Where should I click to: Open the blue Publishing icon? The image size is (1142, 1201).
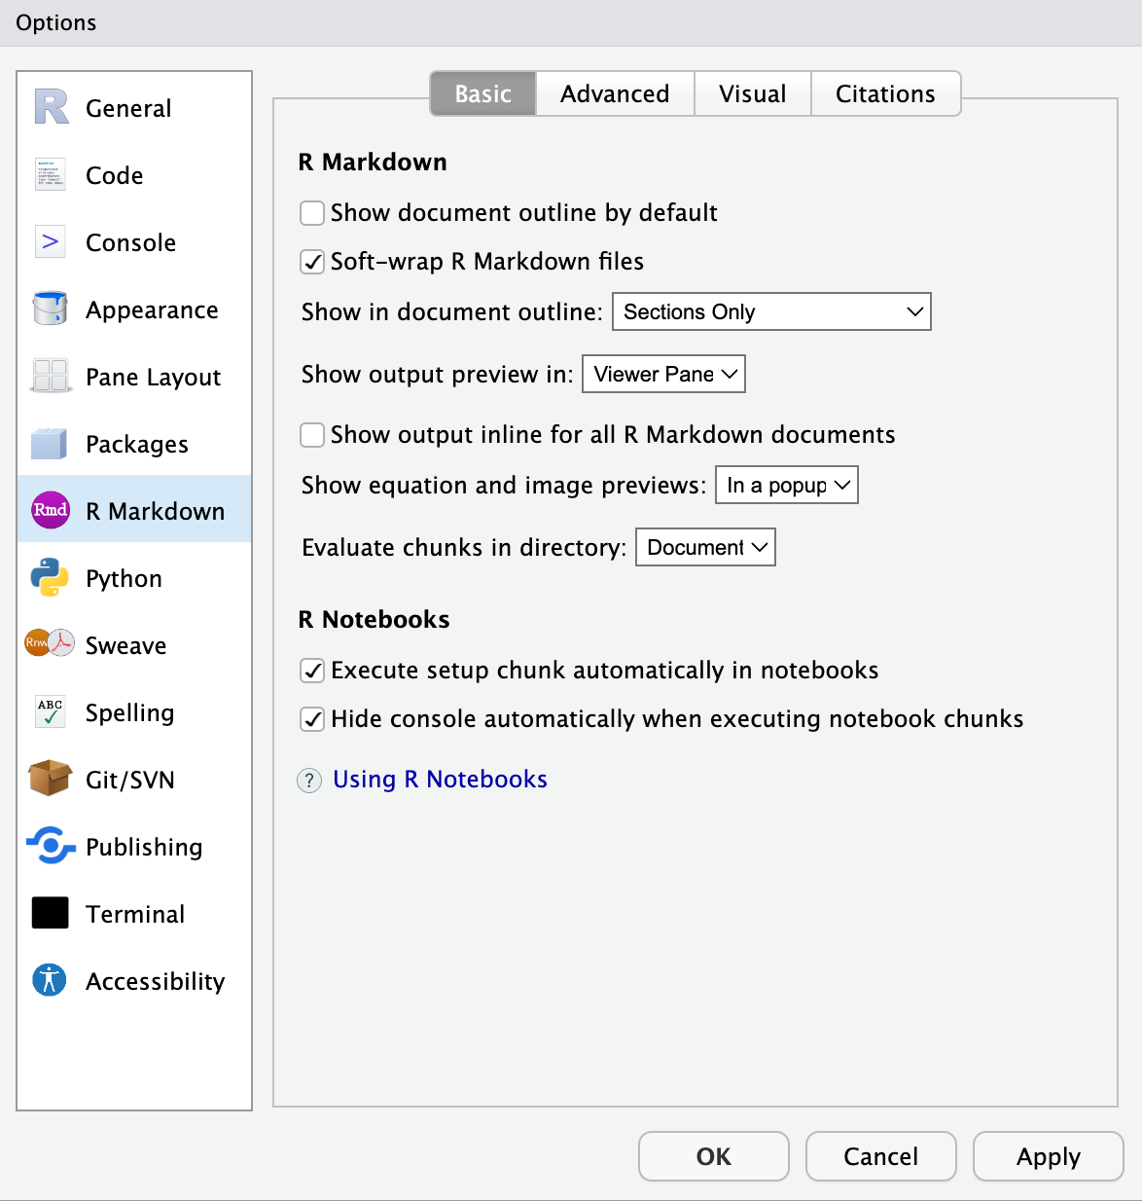tap(51, 846)
